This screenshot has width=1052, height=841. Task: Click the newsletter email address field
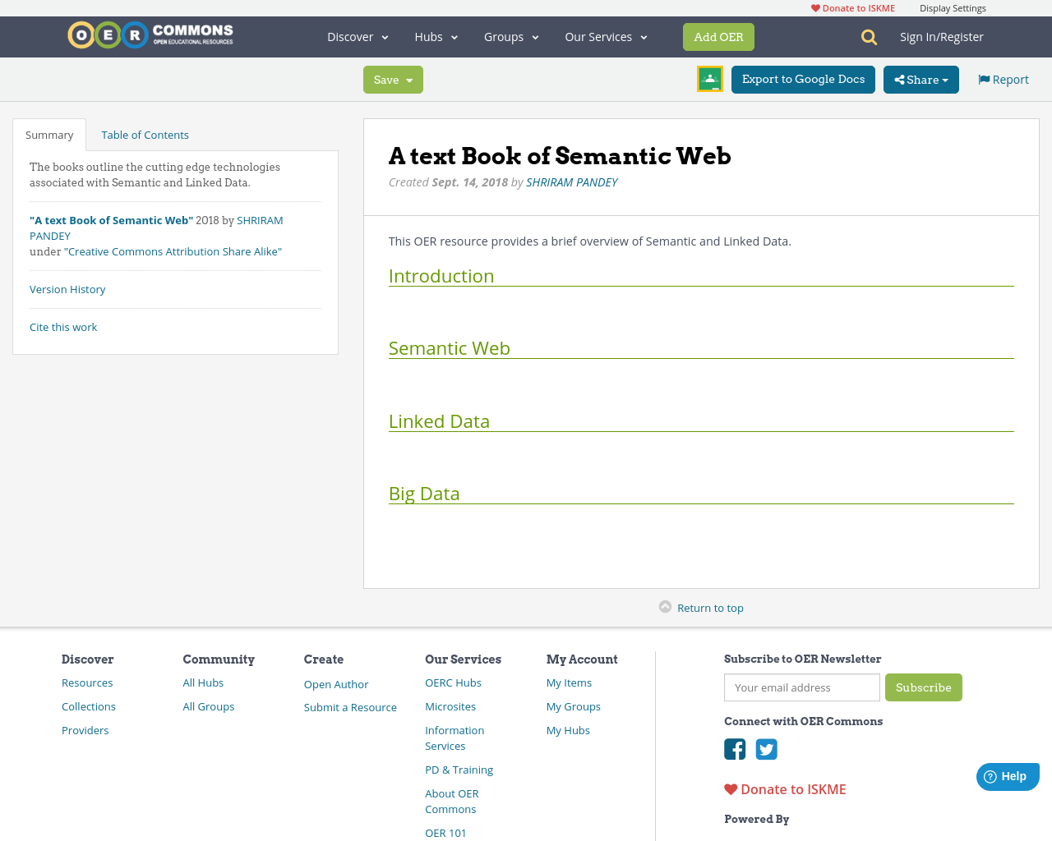pyautogui.click(x=801, y=687)
